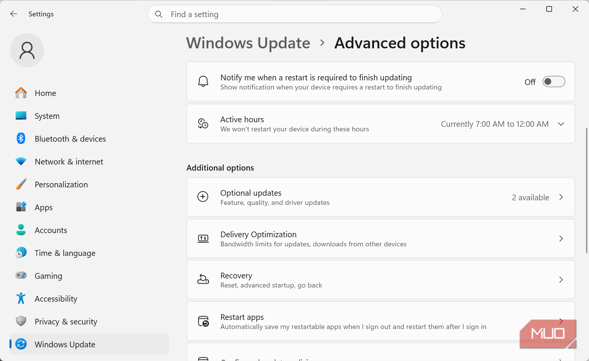This screenshot has width=589, height=361.
Task: Click the notification bell icon
Action: click(x=203, y=81)
